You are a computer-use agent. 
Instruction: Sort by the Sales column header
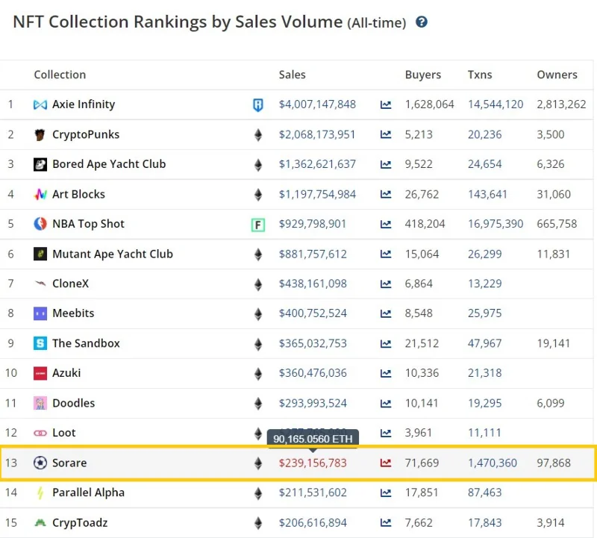pos(292,75)
